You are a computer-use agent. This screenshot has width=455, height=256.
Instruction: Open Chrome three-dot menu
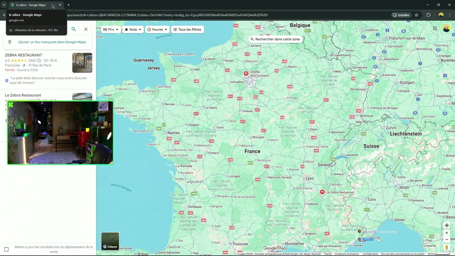click(x=450, y=15)
